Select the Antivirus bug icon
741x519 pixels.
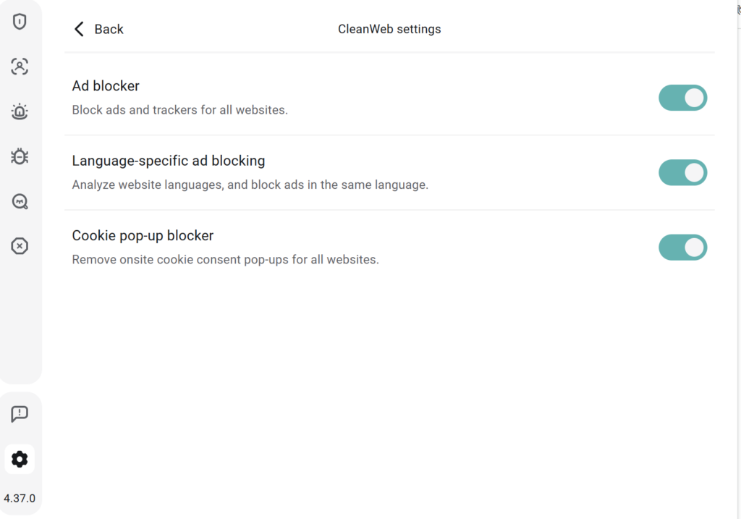click(20, 156)
